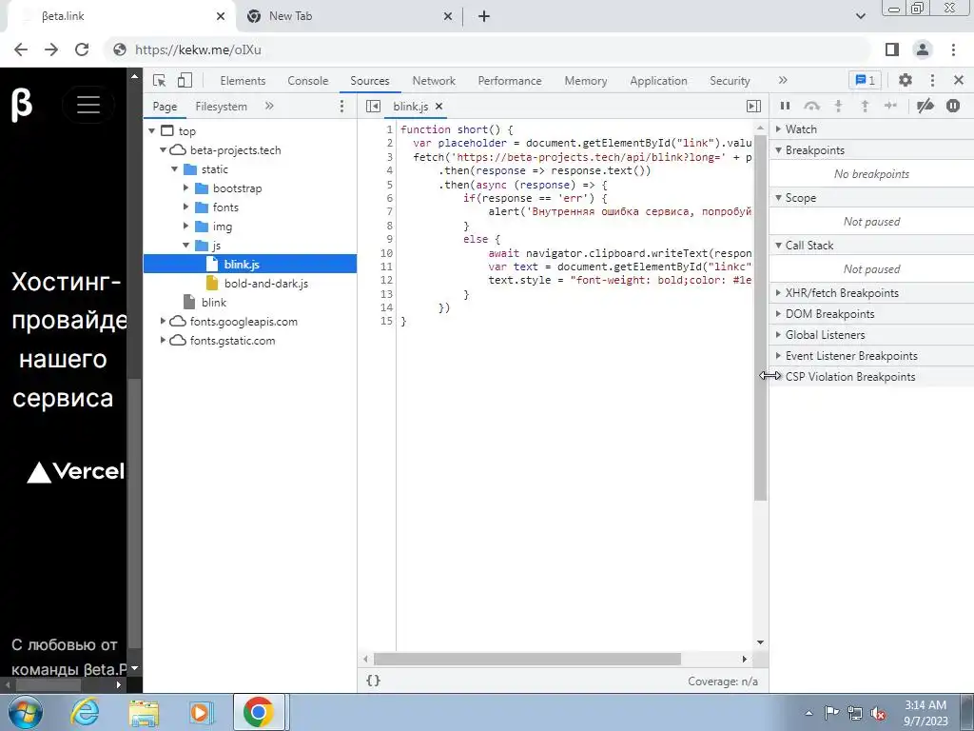974x731 pixels.
Task: Select blink.js in the file tree
Action: tap(250, 265)
